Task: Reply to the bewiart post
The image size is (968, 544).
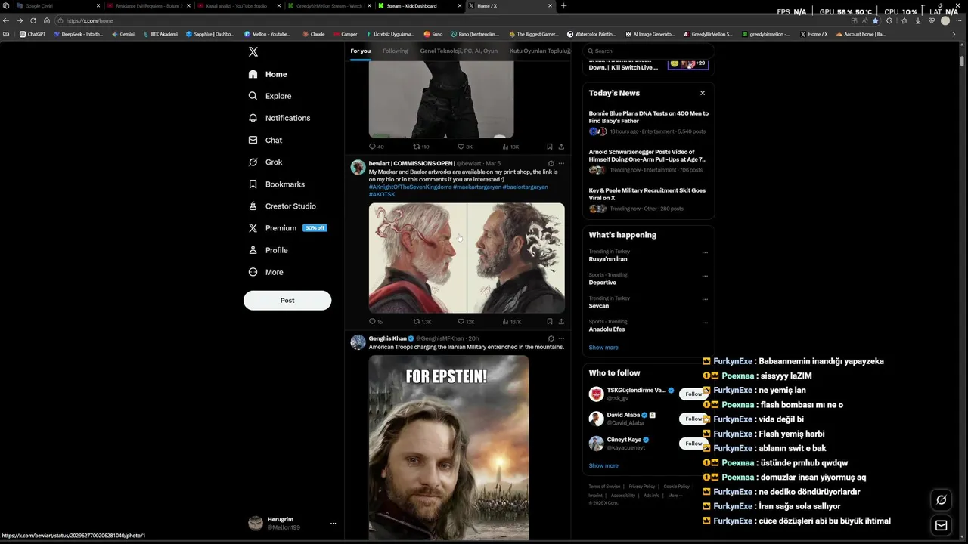Action: click(x=375, y=321)
